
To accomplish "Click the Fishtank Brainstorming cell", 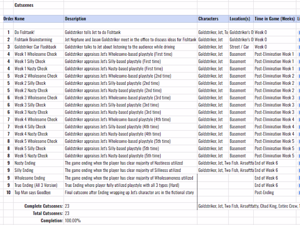I will (33, 39).
